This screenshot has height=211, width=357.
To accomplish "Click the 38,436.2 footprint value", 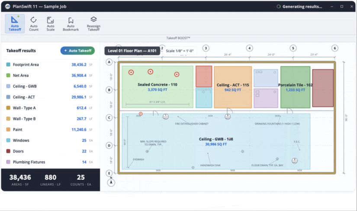I will coord(79,65).
